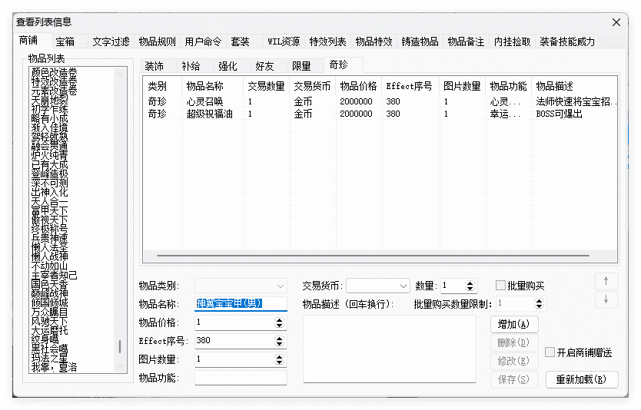Click the 交易数量 column header
Viewport: 641px width, 410px height.
(267, 86)
